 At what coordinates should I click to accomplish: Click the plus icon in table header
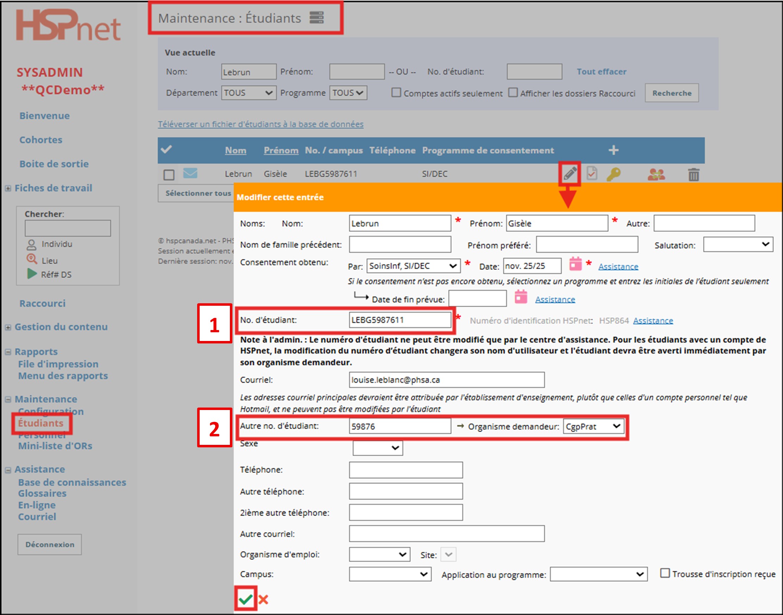(614, 150)
